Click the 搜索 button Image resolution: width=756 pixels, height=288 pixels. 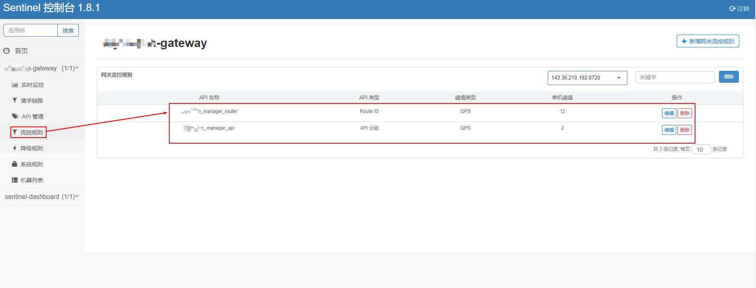pyautogui.click(x=68, y=30)
